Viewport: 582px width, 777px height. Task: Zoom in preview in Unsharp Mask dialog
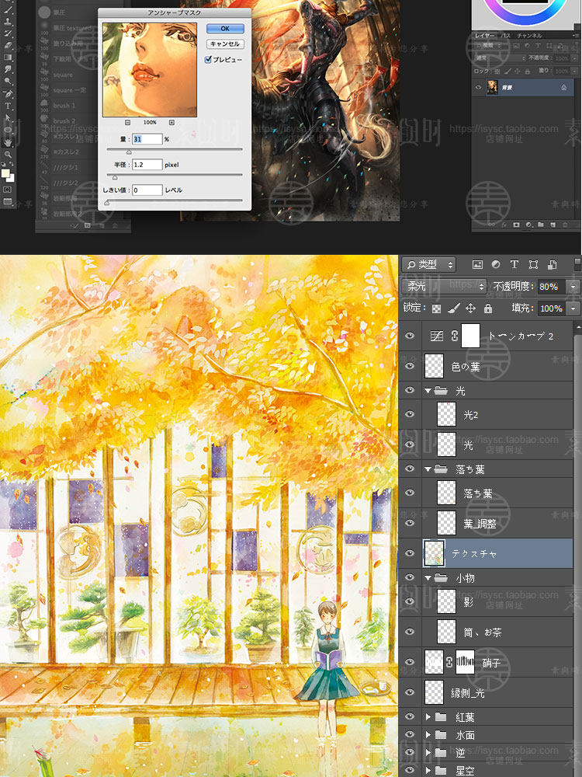[171, 123]
